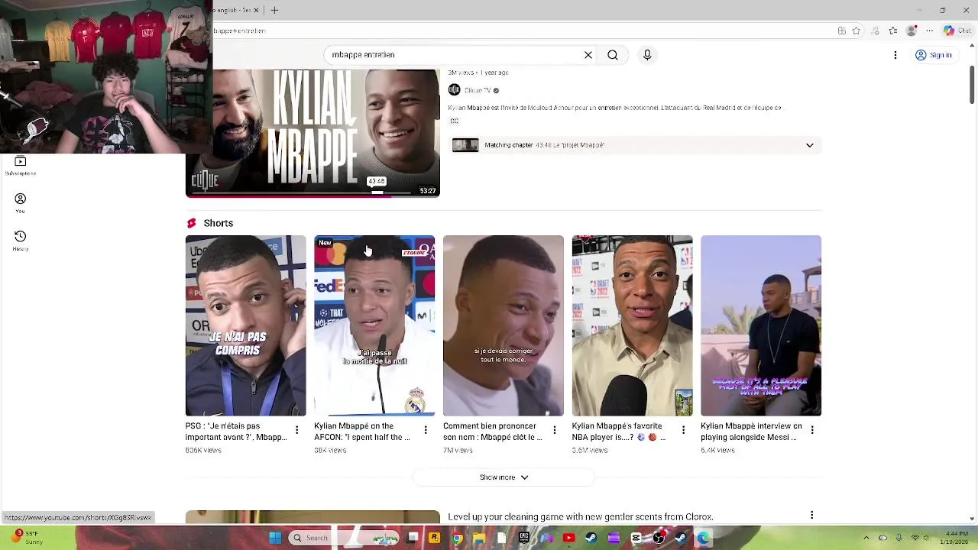Open the Clorox ad options menu
Viewport: 978px width, 550px height.
[x=811, y=516]
